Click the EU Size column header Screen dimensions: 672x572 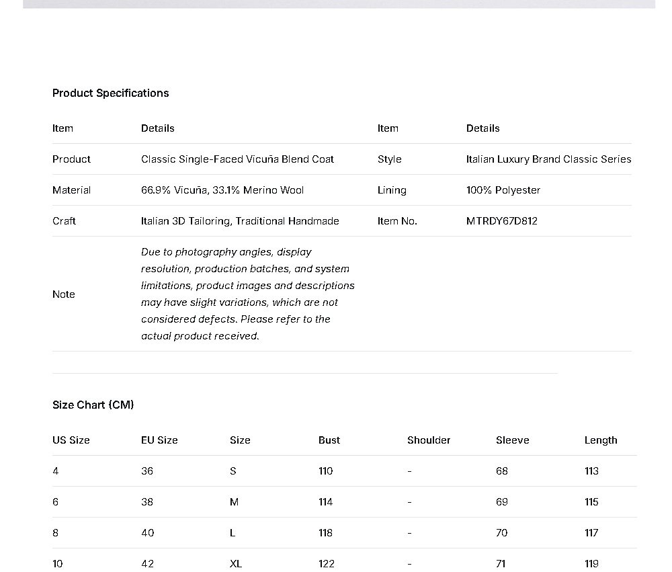[159, 440]
